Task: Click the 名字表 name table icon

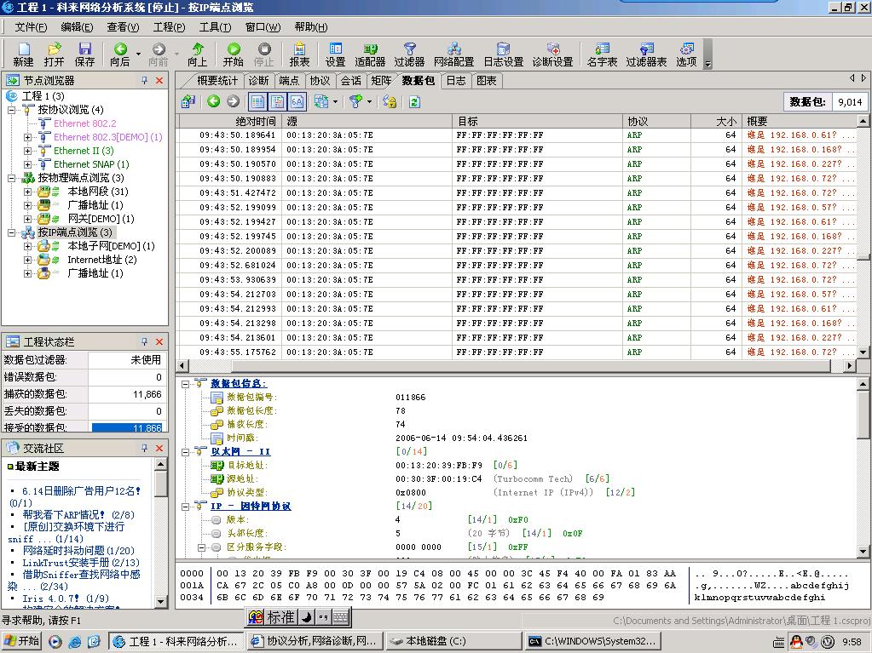Action: pos(602,50)
